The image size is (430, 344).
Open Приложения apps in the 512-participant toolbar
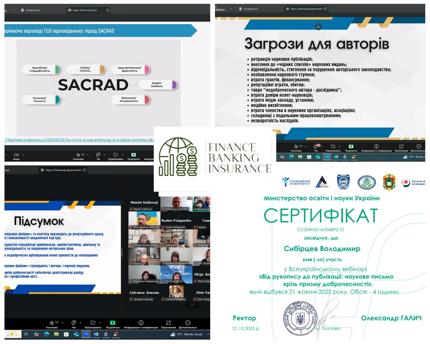(168, 324)
